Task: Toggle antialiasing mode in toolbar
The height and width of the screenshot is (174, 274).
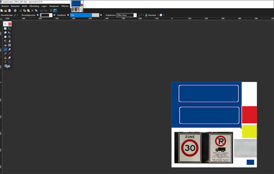Action: (x=141, y=15)
